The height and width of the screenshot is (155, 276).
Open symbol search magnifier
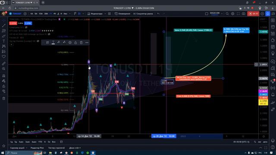(227, 14)
